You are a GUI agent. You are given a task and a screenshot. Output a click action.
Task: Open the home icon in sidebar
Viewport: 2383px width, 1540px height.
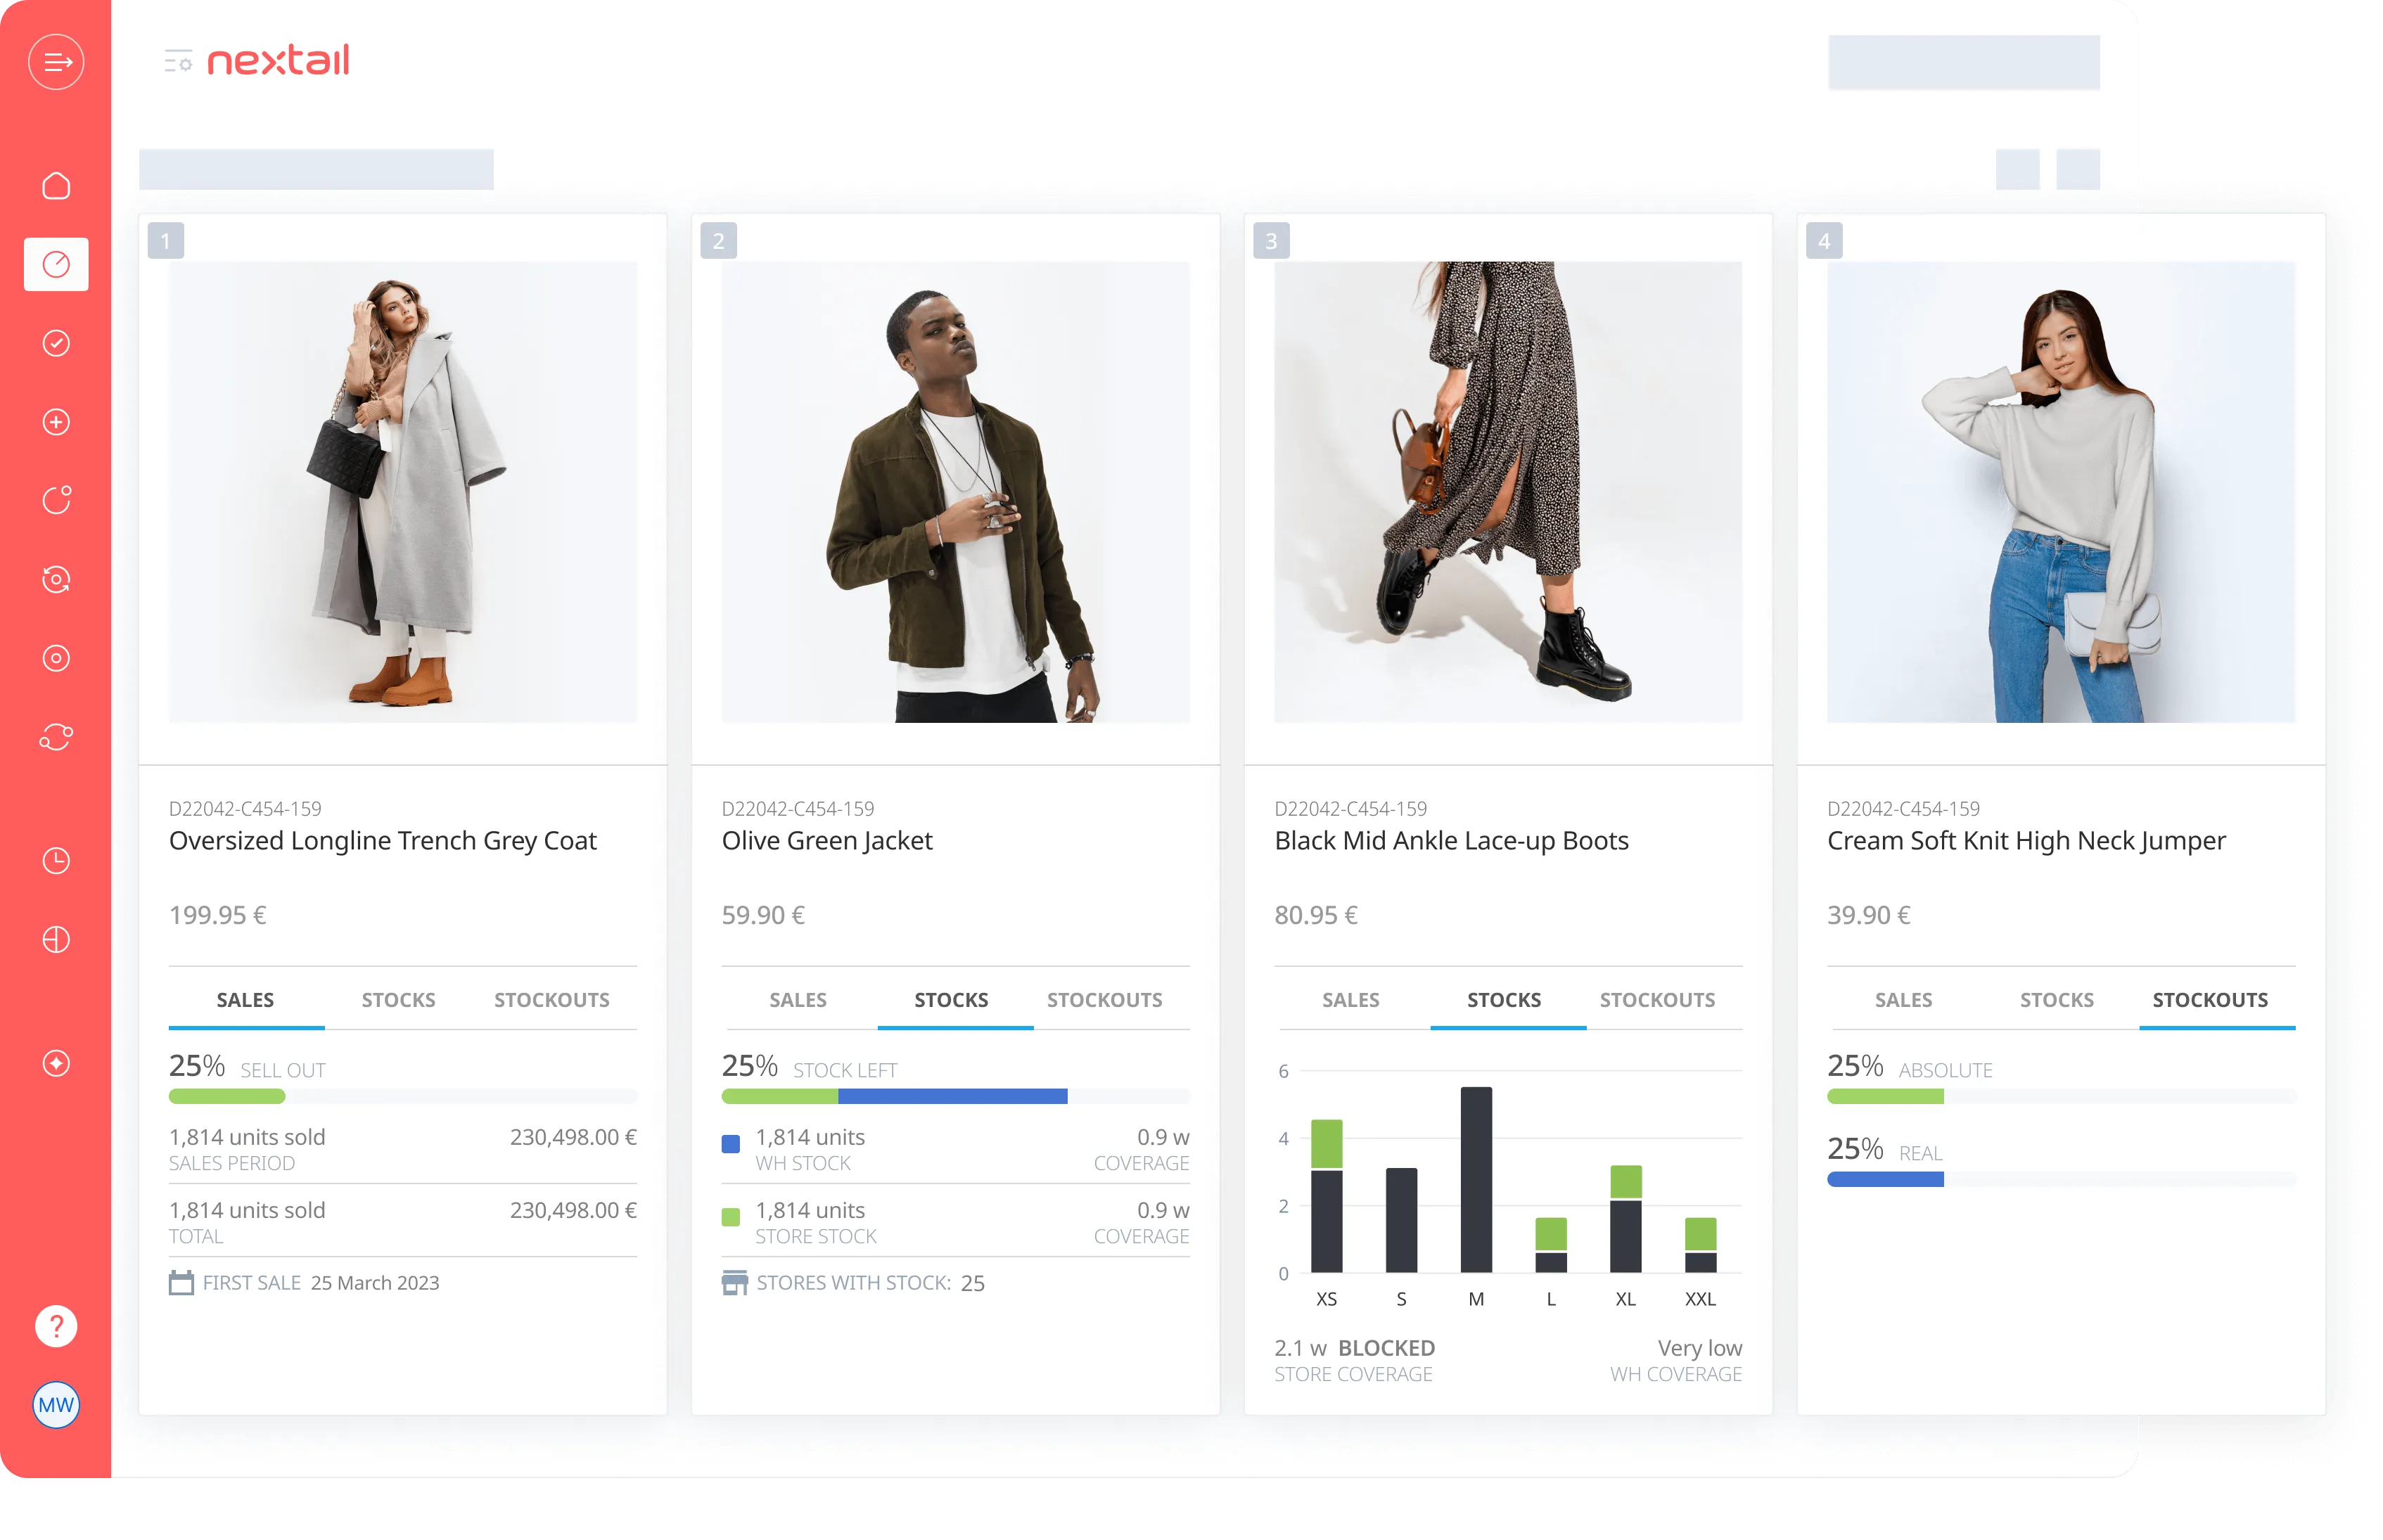click(56, 186)
